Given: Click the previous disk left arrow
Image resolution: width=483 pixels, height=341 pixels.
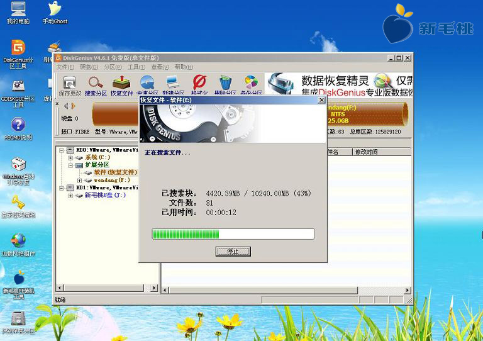Looking at the screenshot, I should (66, 106).
